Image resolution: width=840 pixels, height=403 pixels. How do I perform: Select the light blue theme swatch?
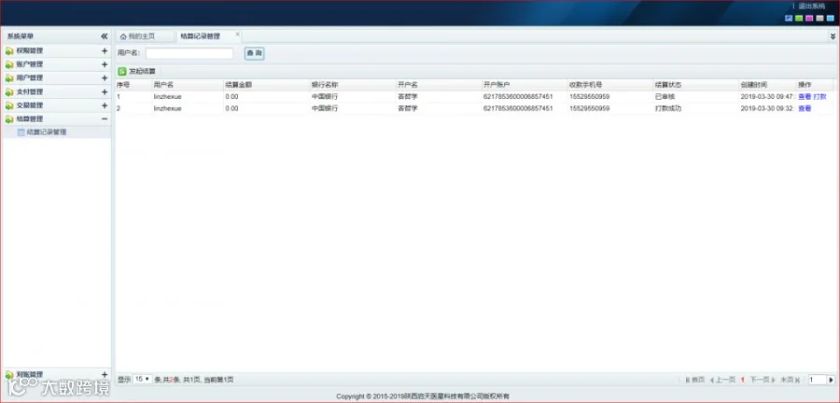(x=830, y=19)
